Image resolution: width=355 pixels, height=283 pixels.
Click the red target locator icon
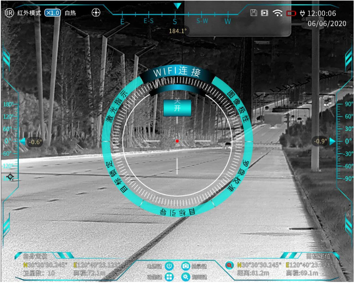click(229, 265)
